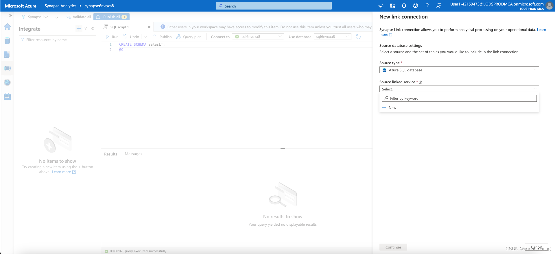Open the Use database dropdown
Image resolution: width=555 pixels, height=254 pixels.
pyautogui.click(x=333, y=37)
